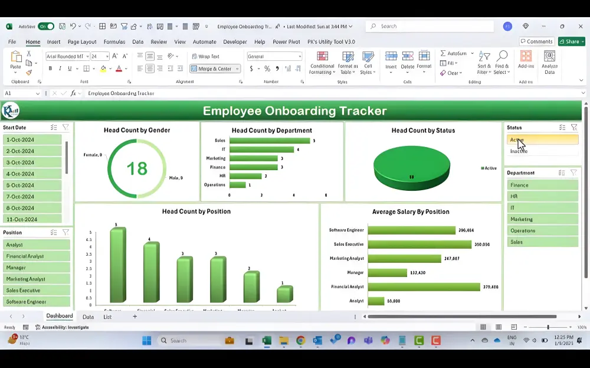Click inside the formula bar

(x=177, y=93)
